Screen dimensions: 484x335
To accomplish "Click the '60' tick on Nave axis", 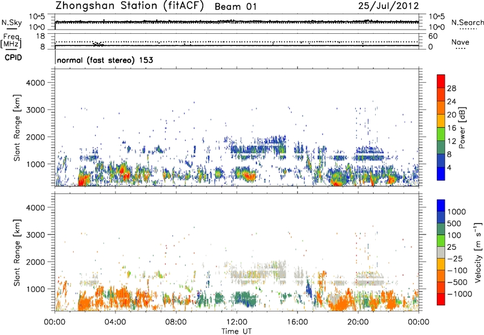I will pos(433,36).
